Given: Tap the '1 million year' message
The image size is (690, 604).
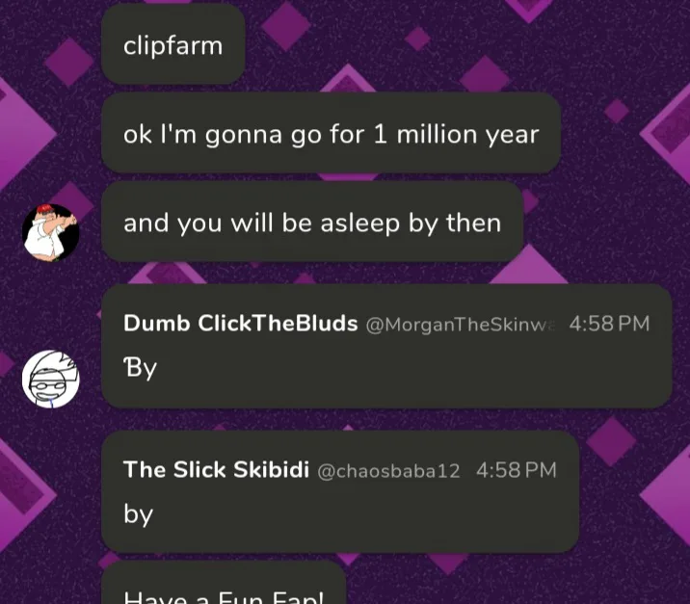Looking at the screenshot, I should coord(331,133).
